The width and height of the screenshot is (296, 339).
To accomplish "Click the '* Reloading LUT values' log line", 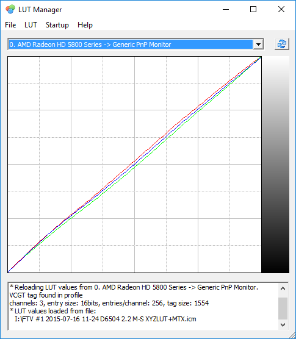I will [x=134, y=287].
